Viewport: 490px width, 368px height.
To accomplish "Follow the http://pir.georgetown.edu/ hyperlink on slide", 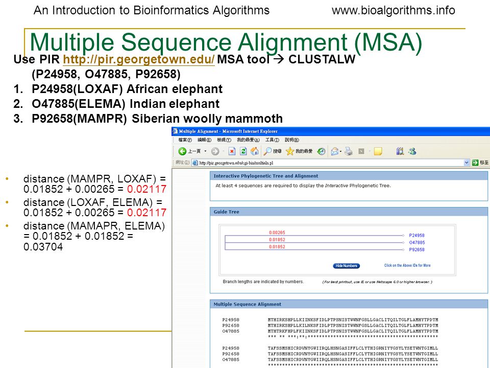I will pos(138,59).
